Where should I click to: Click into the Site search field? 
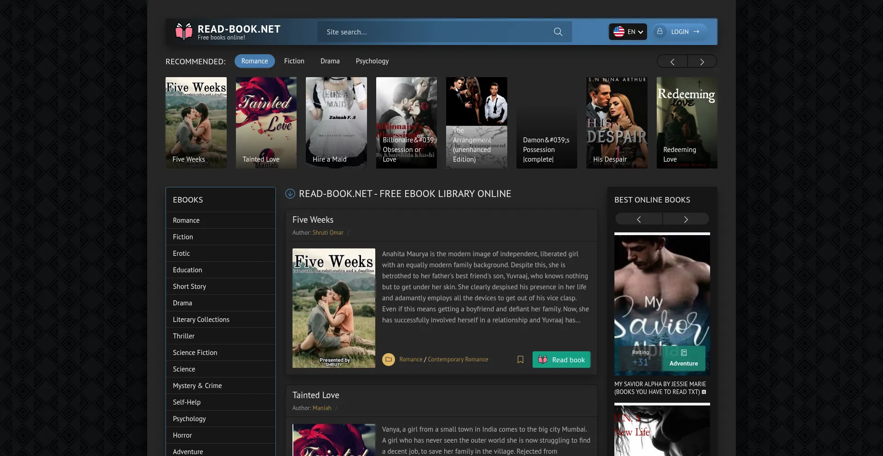432,32
